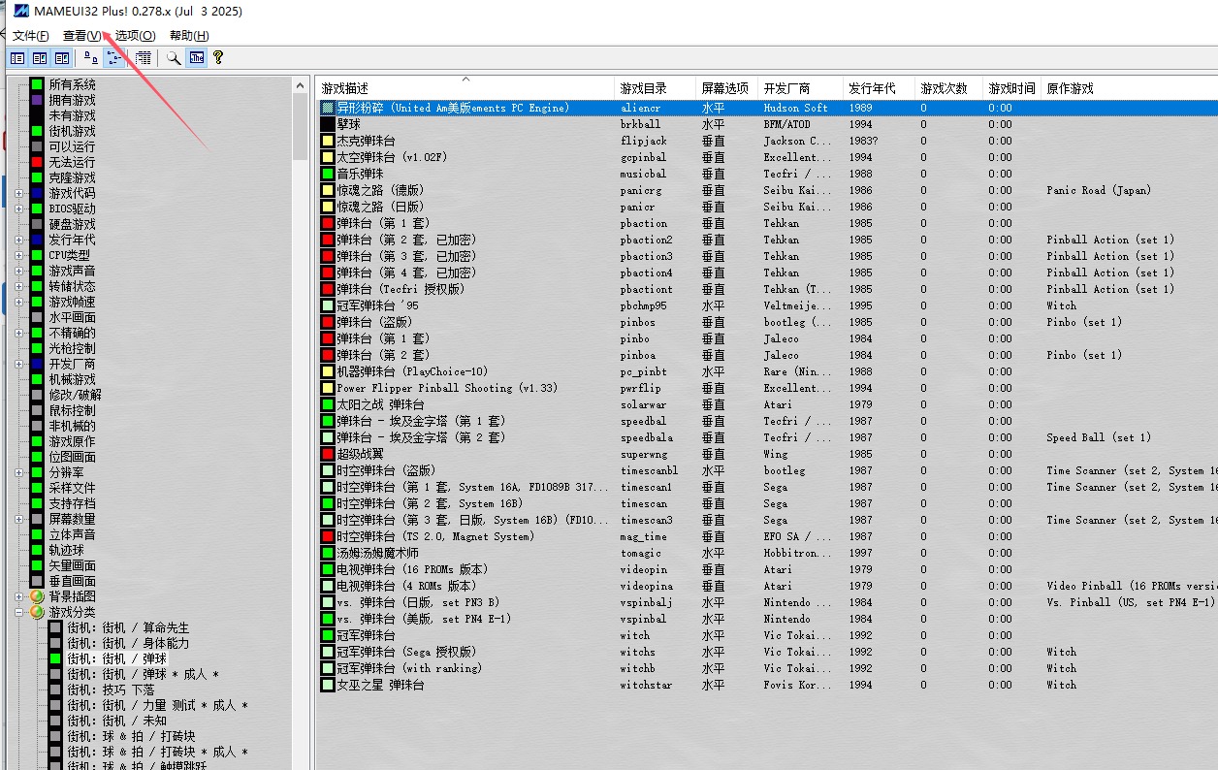1218x770 pixels.
Task: Expand the 开发厂商 folder node
Action: (x=19, y=364)
